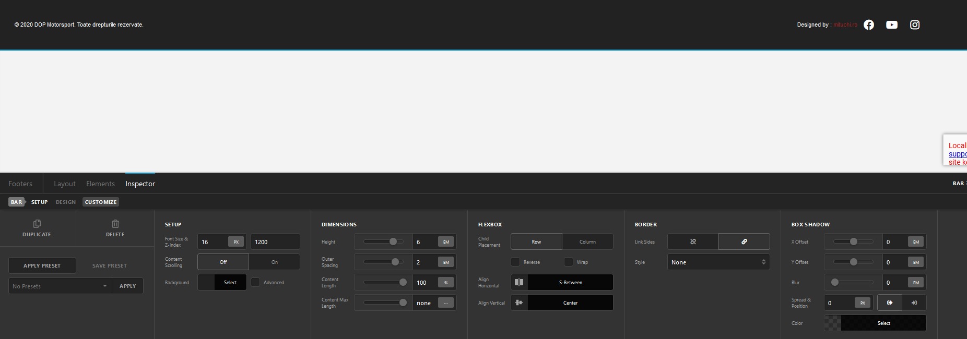Set Content Scrolling to Off

(x=223, y=262)
